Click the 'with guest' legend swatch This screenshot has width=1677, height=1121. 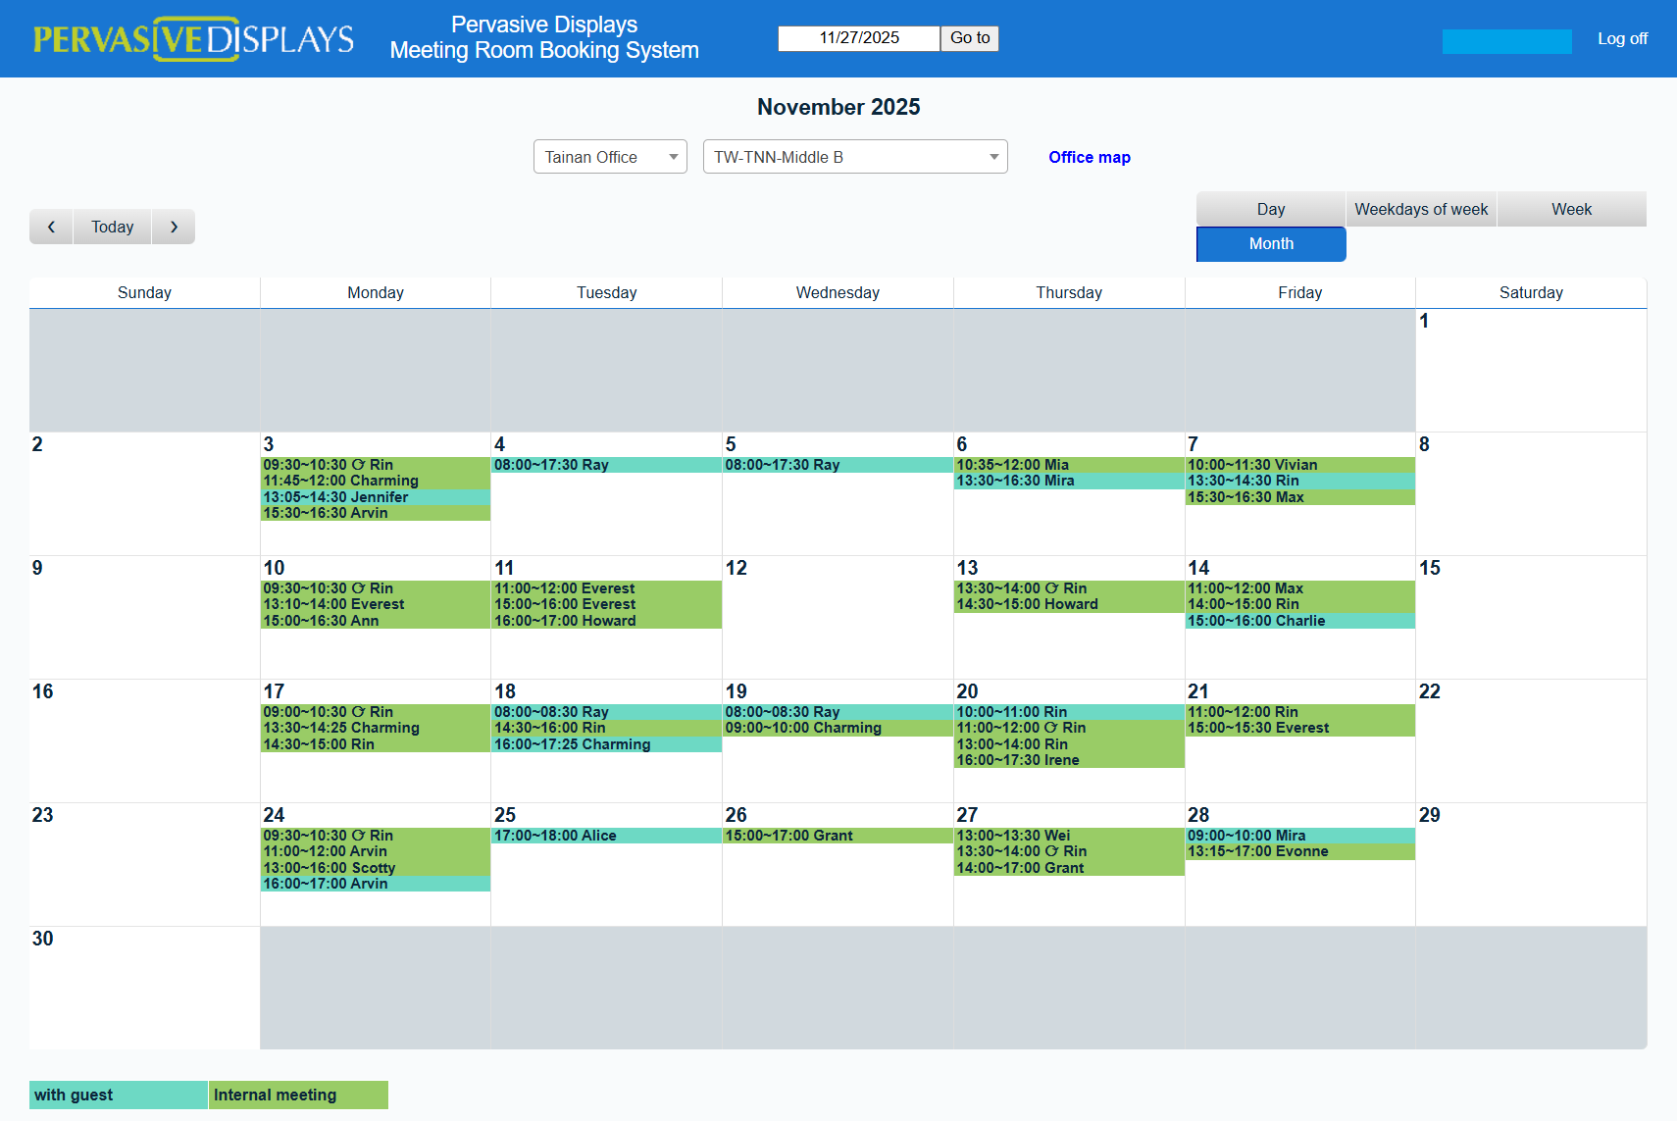[x=118, y=1095]
